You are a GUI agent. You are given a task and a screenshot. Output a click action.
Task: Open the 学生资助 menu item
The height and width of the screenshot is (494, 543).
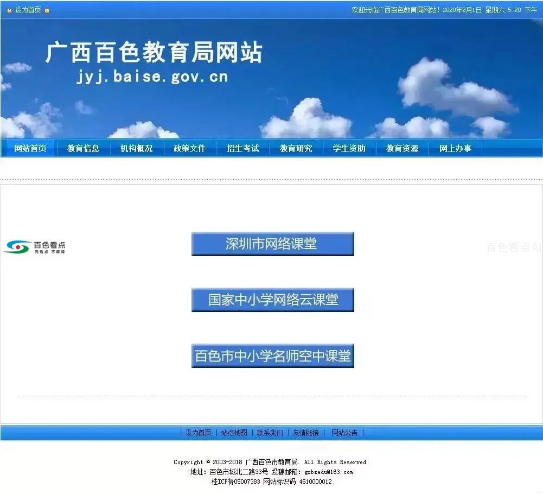click(x=349, y=148)
